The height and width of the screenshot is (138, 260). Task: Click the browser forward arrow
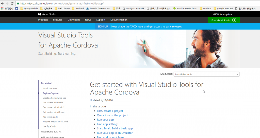[x=7, y=4]
